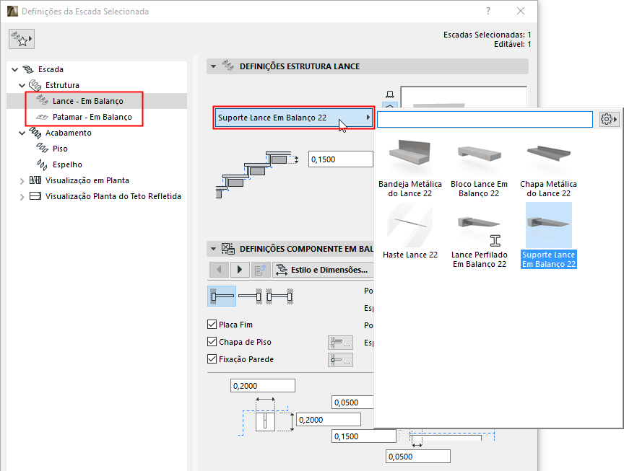Click the Definições Componente header icon
This screenshot has height=471, width=624.
(228, 249)
